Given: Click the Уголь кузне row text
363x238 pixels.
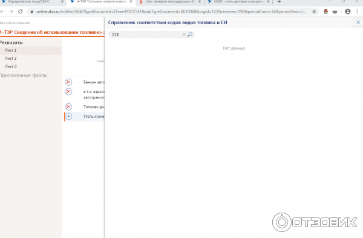Looking at the screenshot, I should [94, 116].
